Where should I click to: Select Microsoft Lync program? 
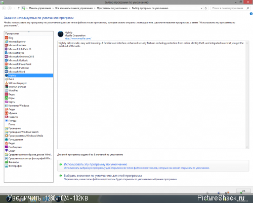(15, 53)
